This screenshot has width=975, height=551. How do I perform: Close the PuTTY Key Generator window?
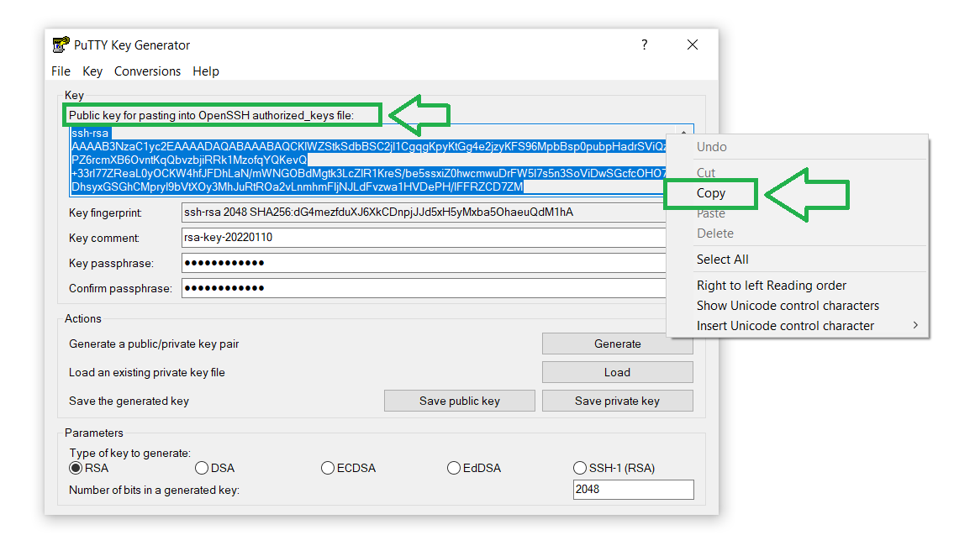click(692, 45)
